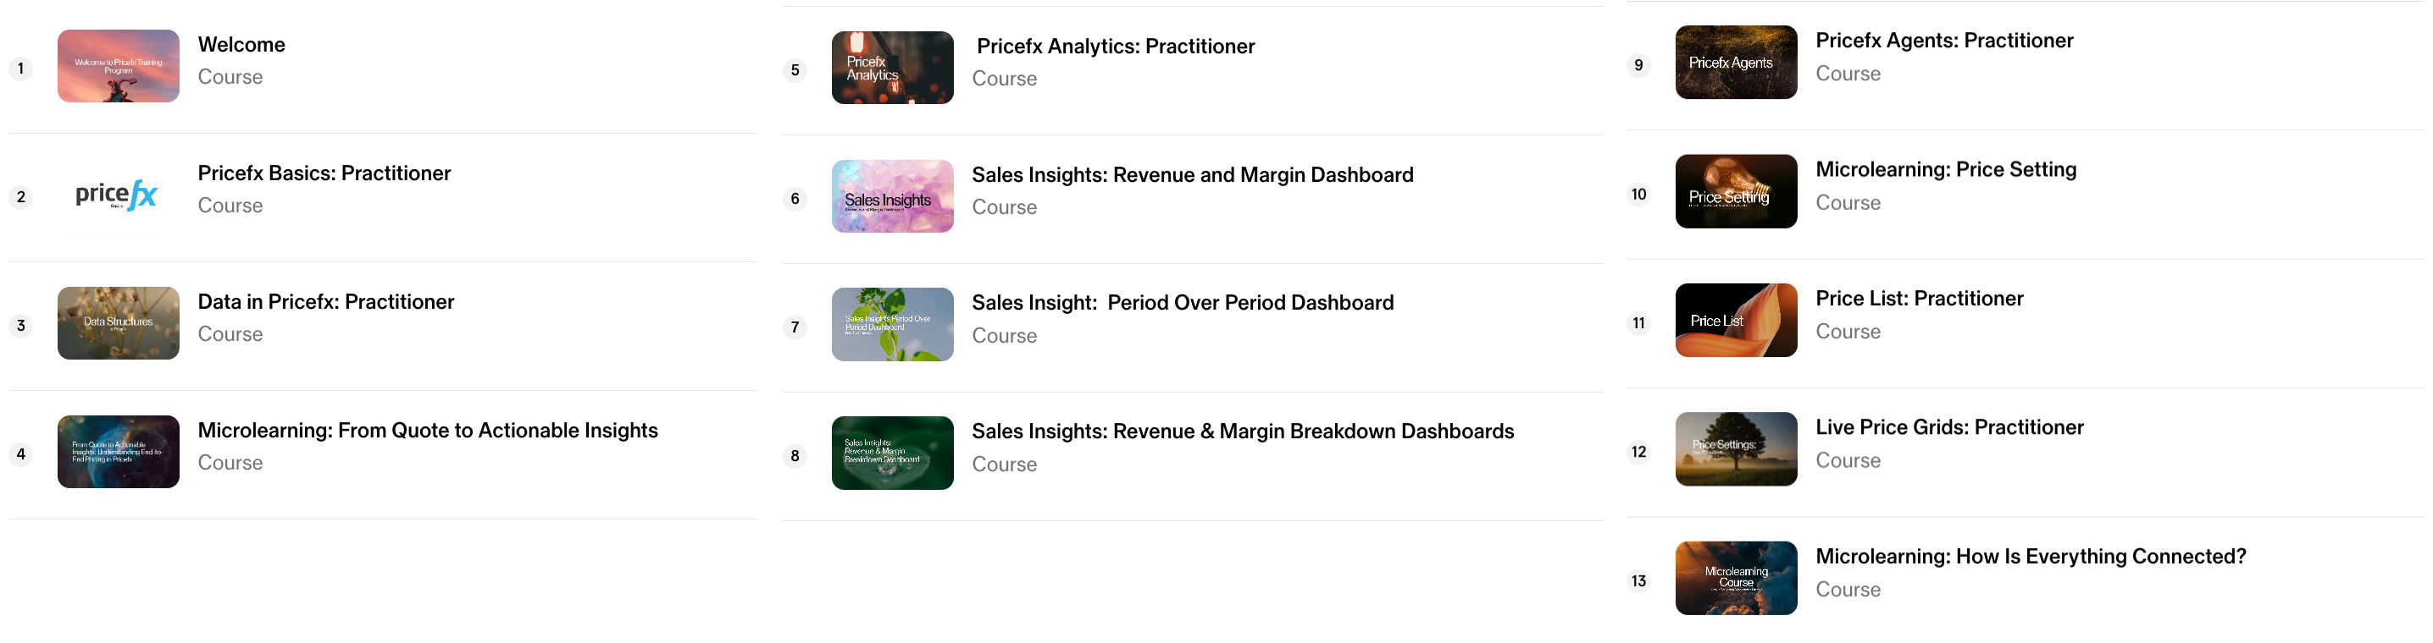The image size is (2433, 643).
Task: Click step number 12 badge
Action: [1638, 452]
